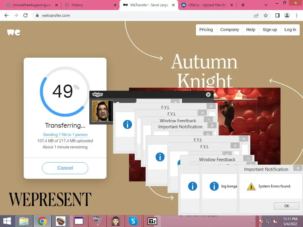The image size is (303, 227).
Task: Open Chrome three-dot menu
Action: click(x=296, y=15)
